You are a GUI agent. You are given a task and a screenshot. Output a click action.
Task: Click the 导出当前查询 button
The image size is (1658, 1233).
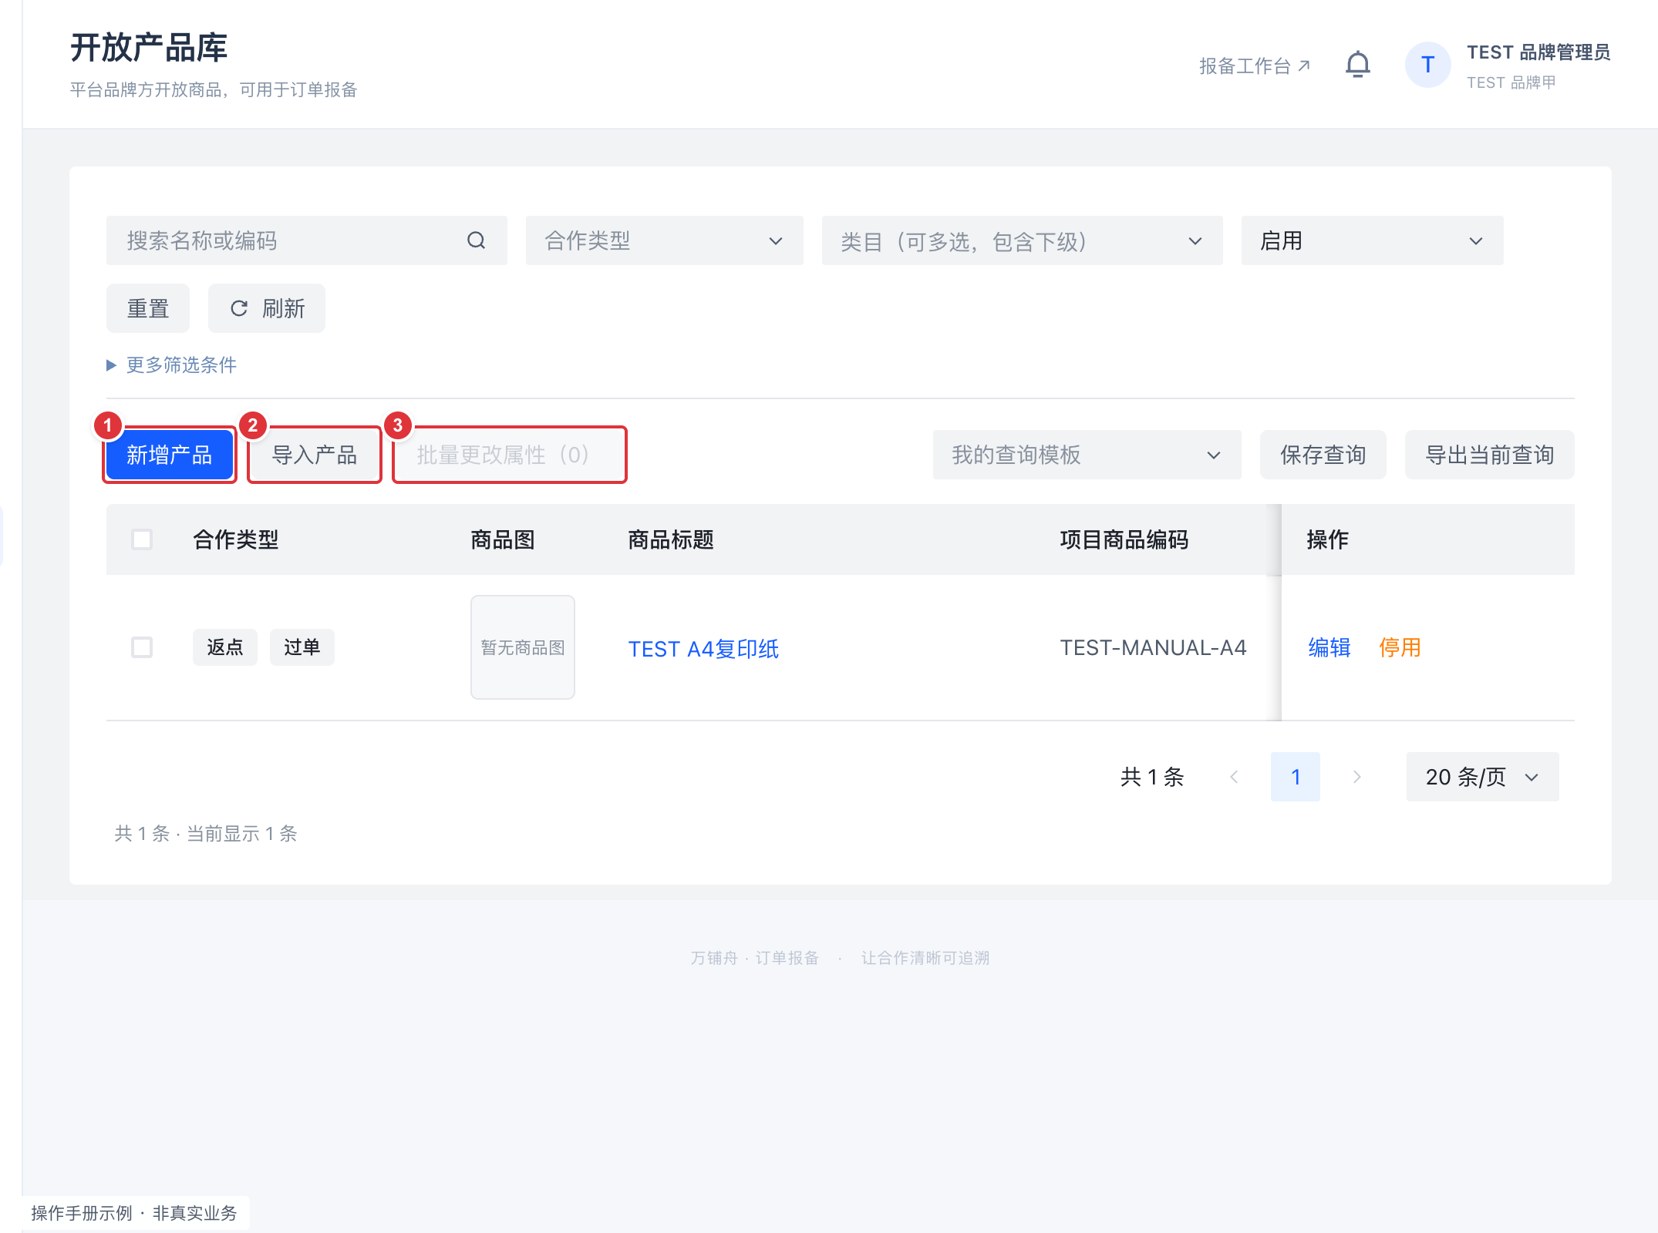click(1490, 455)
